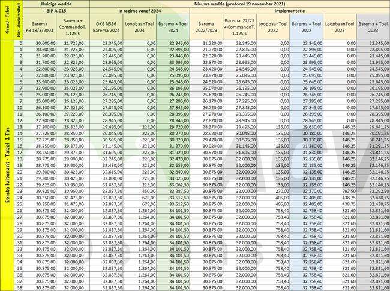Click cell value 31.841,25
This screenshot has height=291, width=390.
click(379, 153)
